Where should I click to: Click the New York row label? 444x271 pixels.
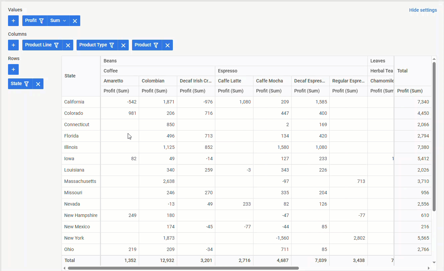click(81, 238)
